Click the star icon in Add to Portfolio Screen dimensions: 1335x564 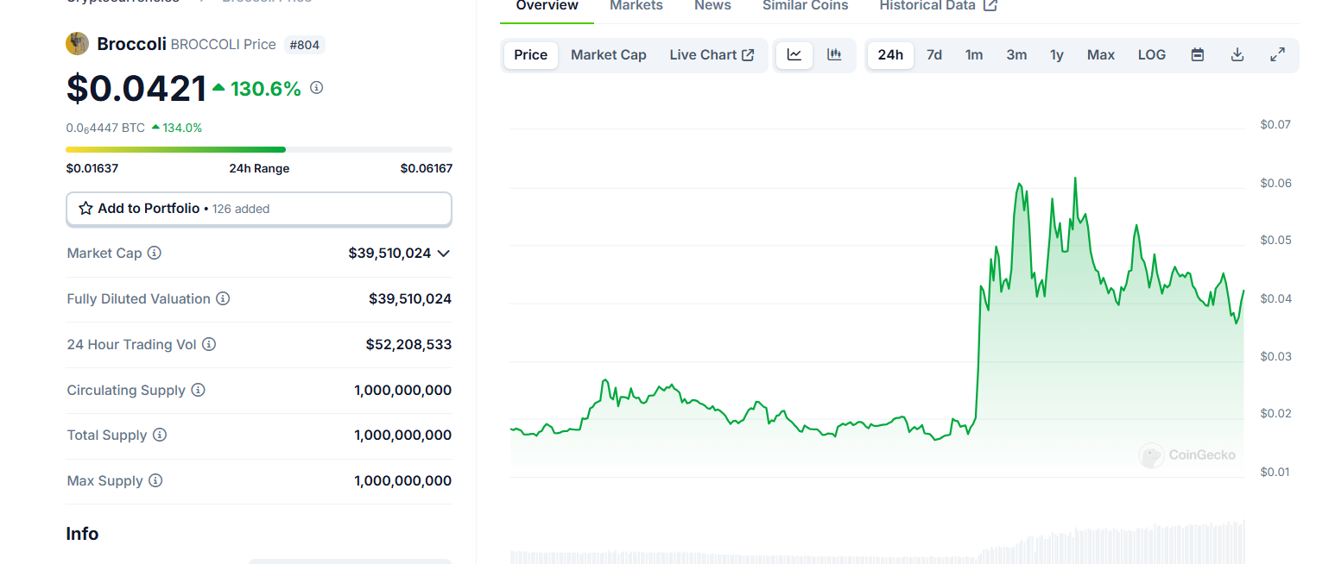85,208
